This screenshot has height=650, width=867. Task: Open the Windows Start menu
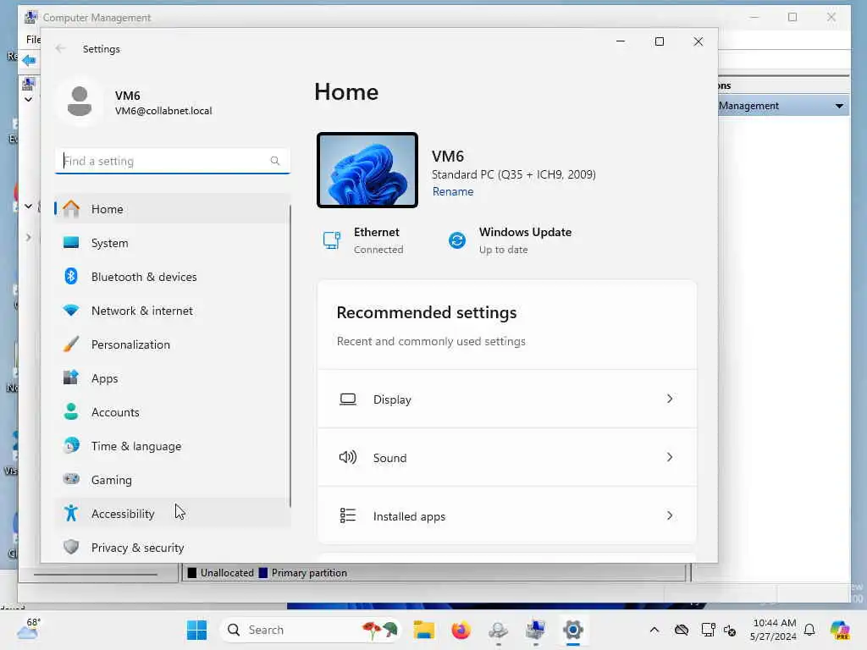pos(196,630)
